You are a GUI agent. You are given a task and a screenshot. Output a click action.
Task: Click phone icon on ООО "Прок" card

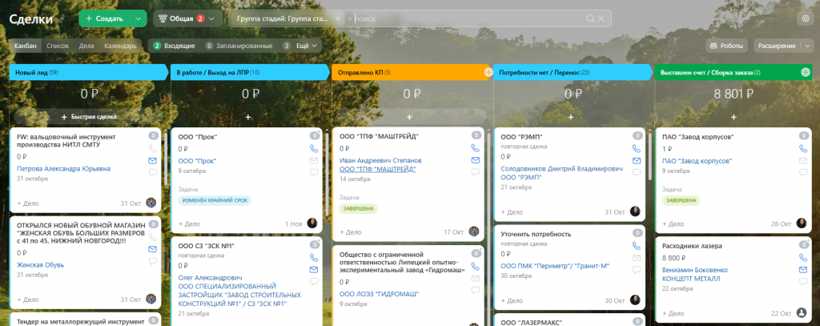(314, 149)
